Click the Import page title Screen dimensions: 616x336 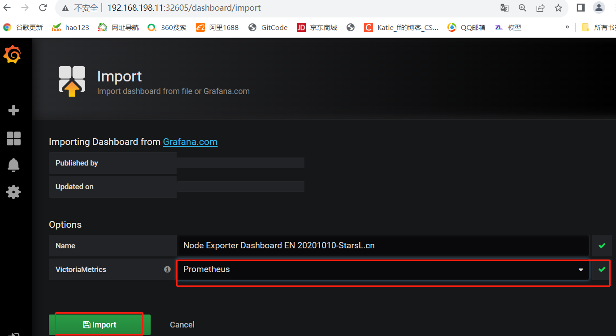coord(119,77)
